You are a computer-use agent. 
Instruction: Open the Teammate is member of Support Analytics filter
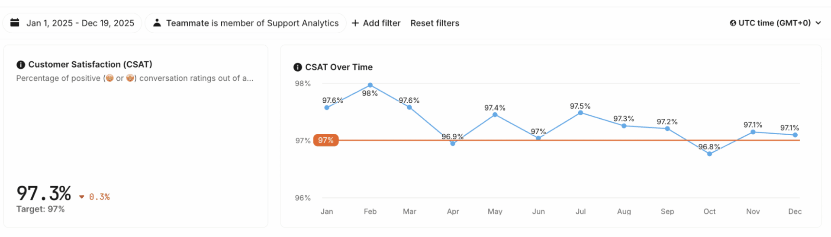252,23
